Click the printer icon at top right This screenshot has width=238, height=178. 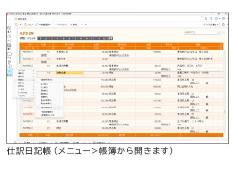tap(223, 25)
